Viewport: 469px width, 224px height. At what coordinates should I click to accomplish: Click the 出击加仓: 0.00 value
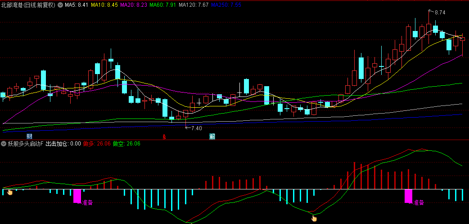click(63, 144)
